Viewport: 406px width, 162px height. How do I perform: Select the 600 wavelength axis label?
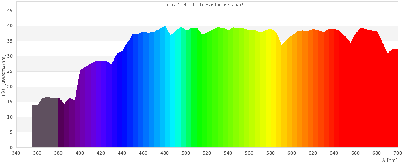292,153
